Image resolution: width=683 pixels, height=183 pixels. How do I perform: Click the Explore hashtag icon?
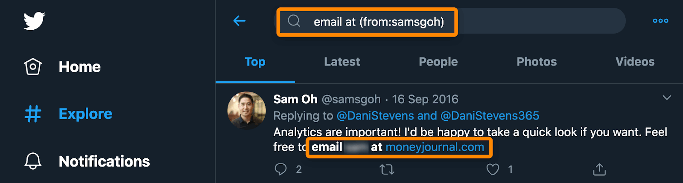click(33, 114)
